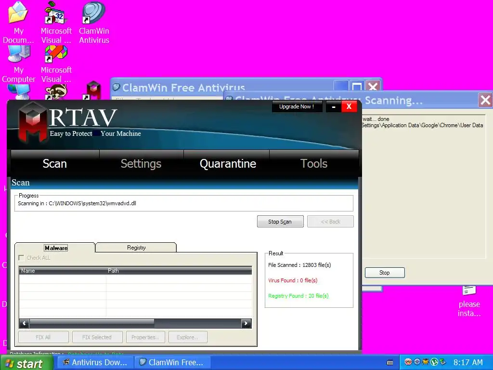Click the Explore.. button
The image size is (493, 370).
(x=188, y=337)
